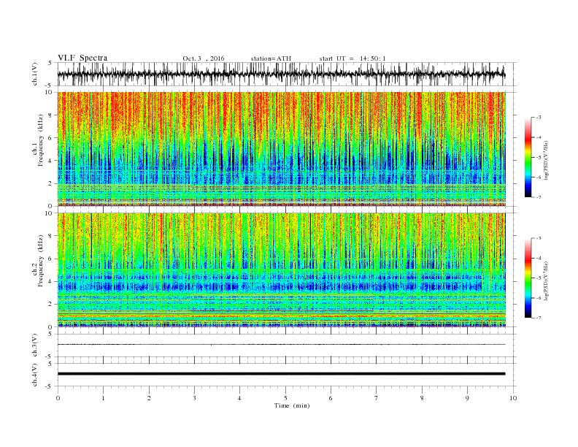Click the ch.1 "Frequency (kHz)" axis label

click(41, 140)
